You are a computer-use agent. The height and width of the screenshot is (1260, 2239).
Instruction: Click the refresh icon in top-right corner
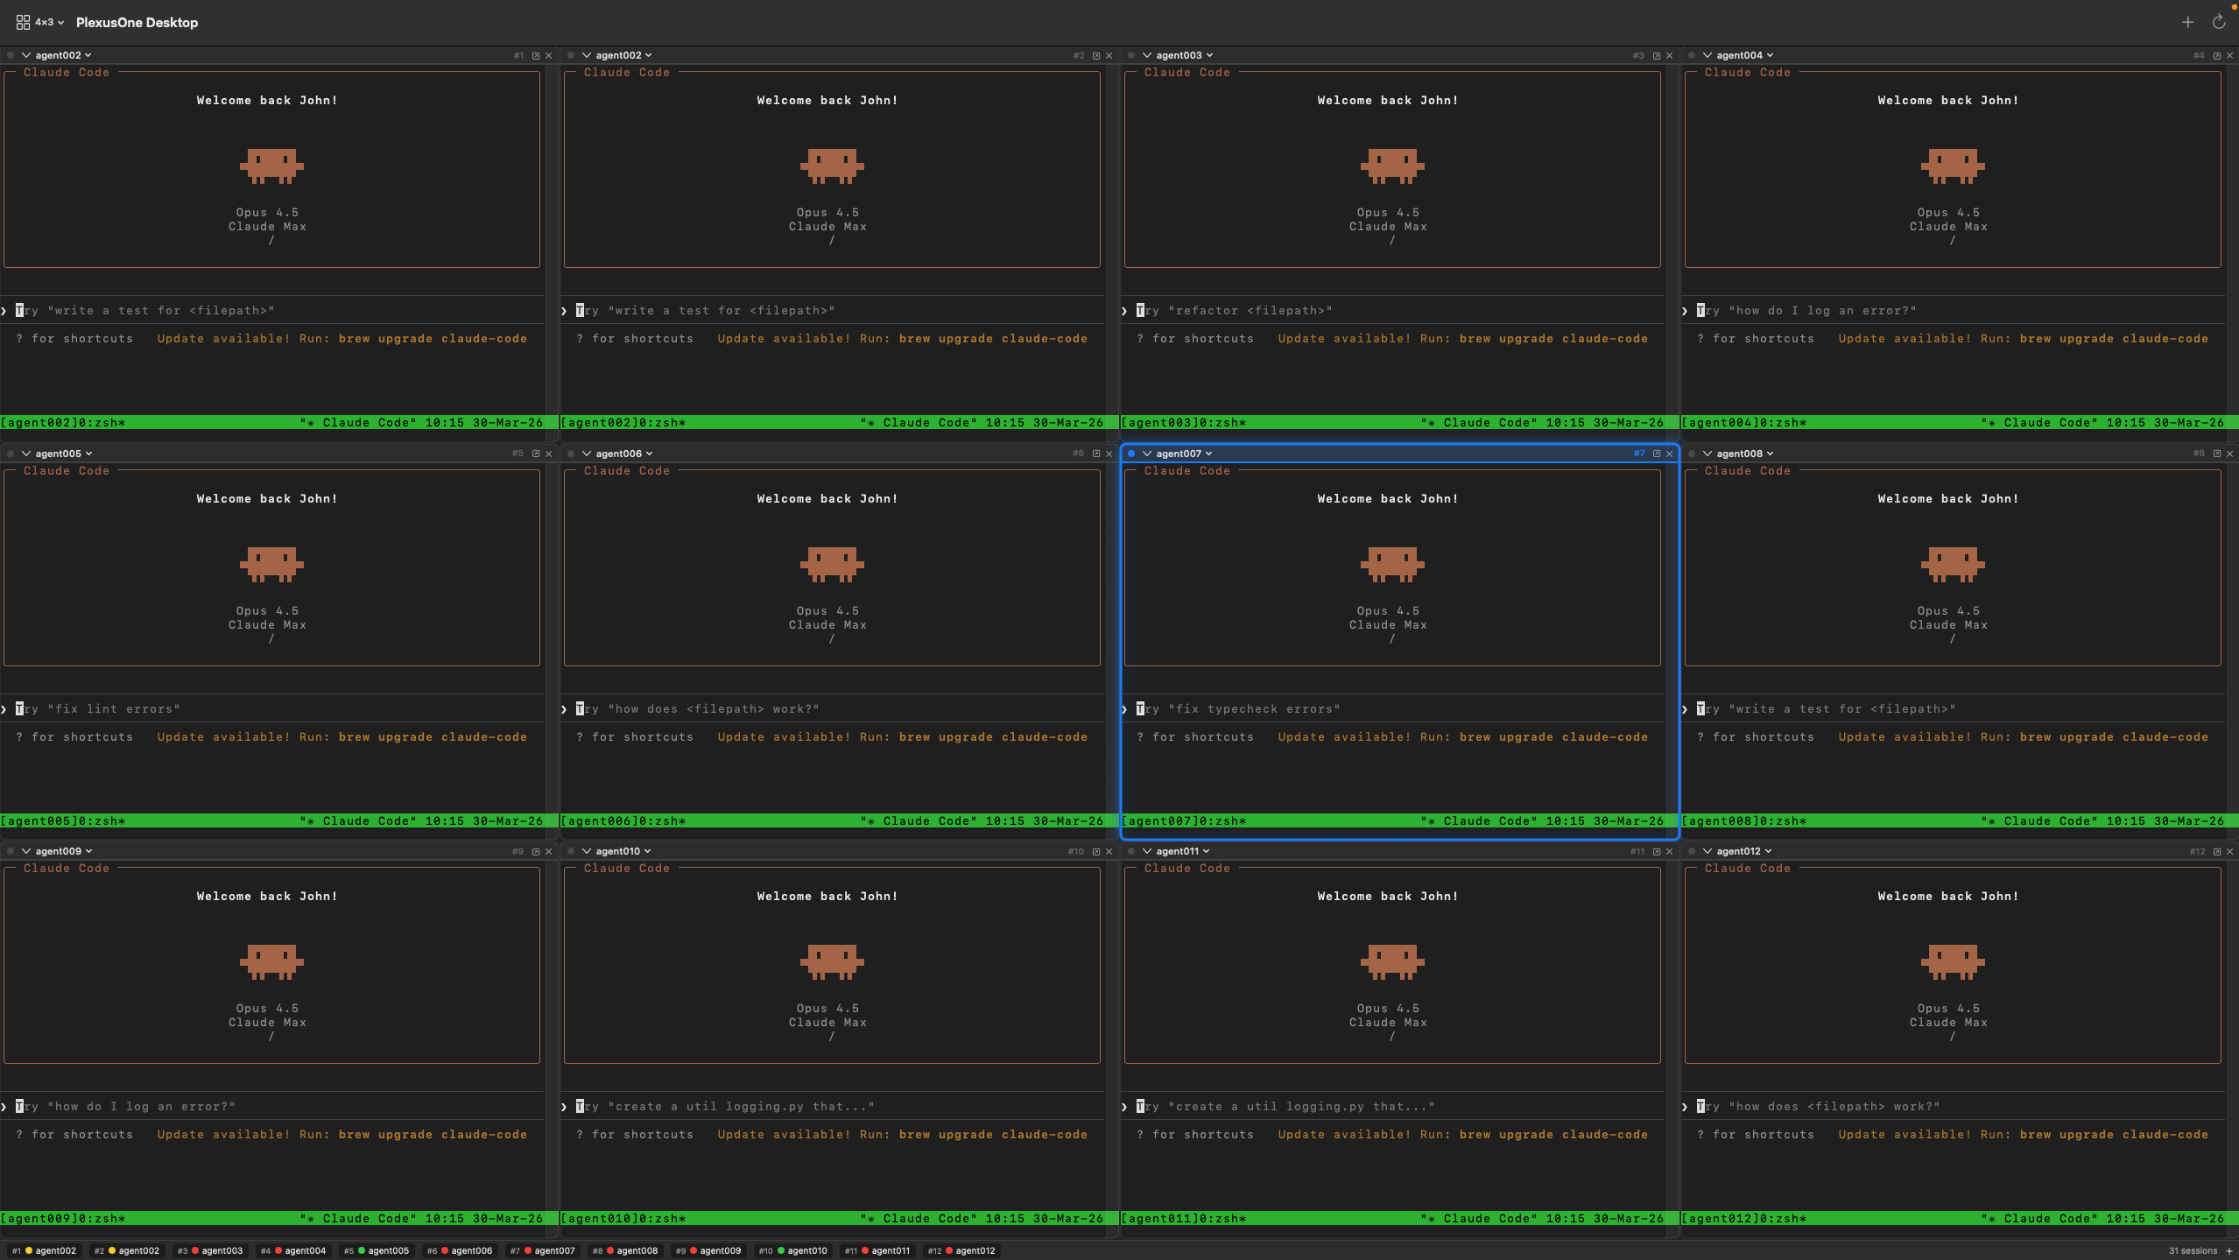[2218, 22]
